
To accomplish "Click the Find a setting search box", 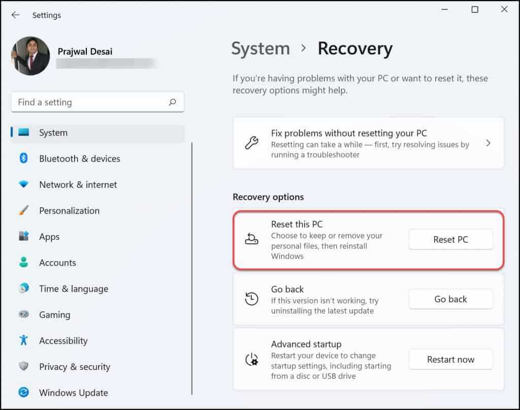I will coord(97,102).
